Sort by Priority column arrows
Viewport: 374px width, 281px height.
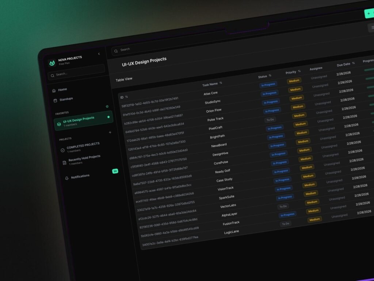299,71
